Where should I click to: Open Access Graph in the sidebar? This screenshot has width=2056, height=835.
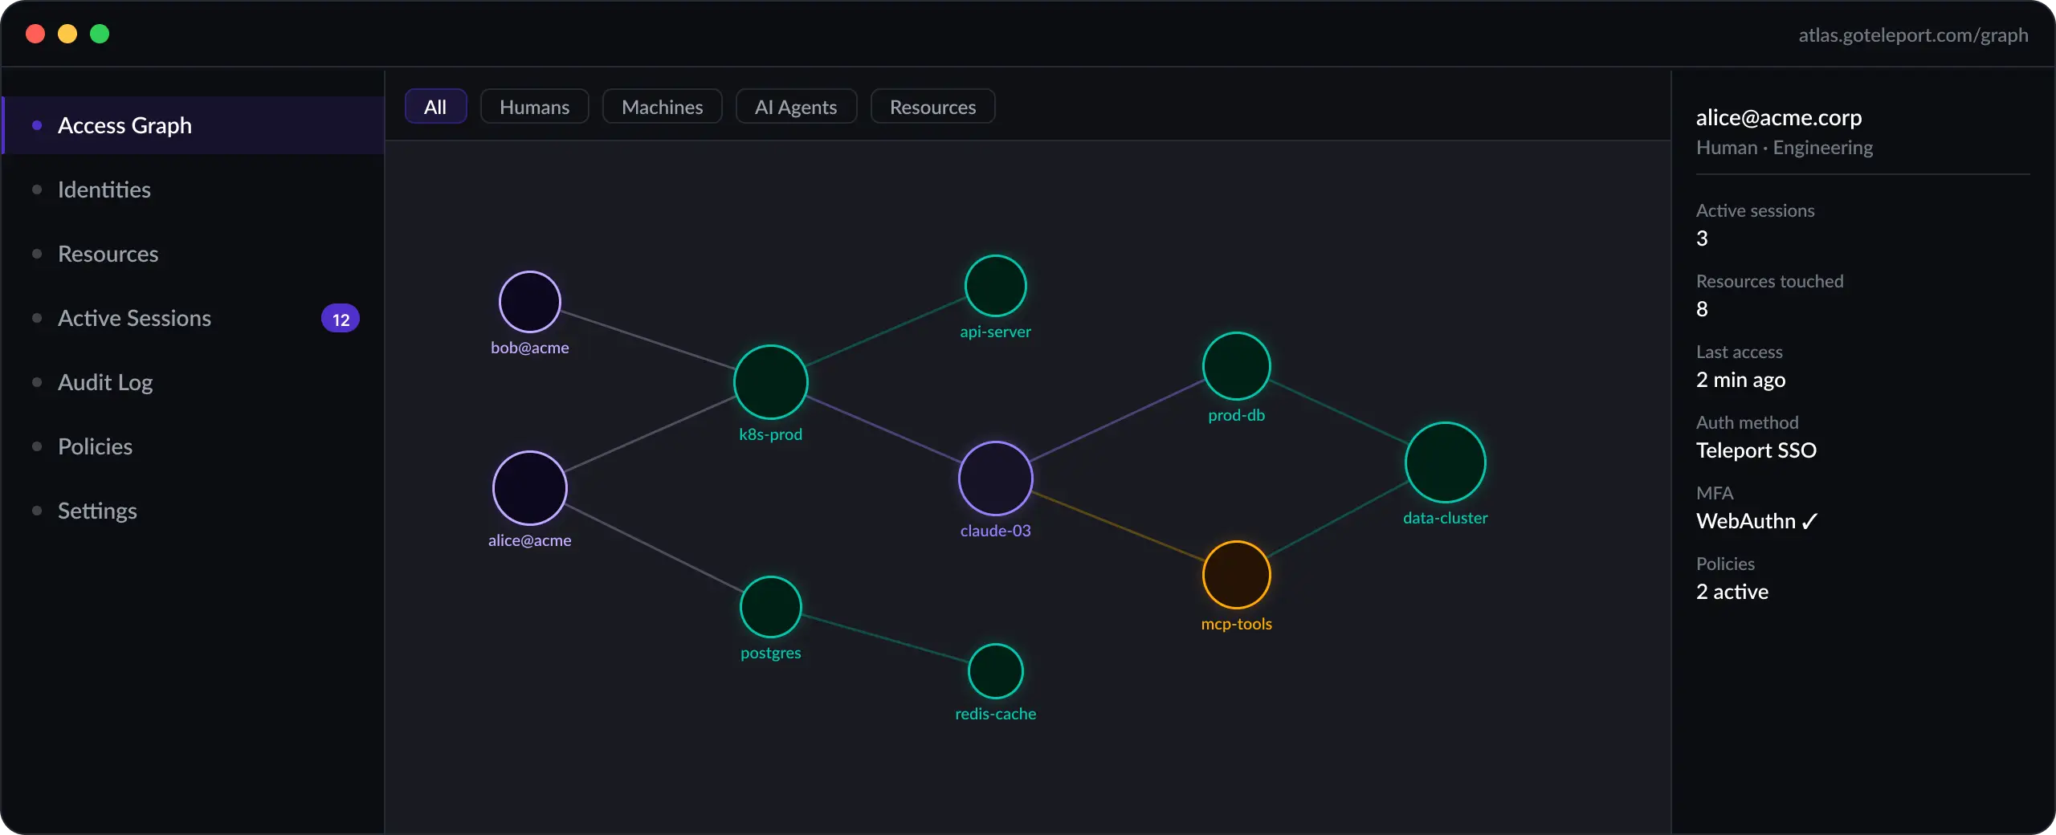[x=193, y=125]
